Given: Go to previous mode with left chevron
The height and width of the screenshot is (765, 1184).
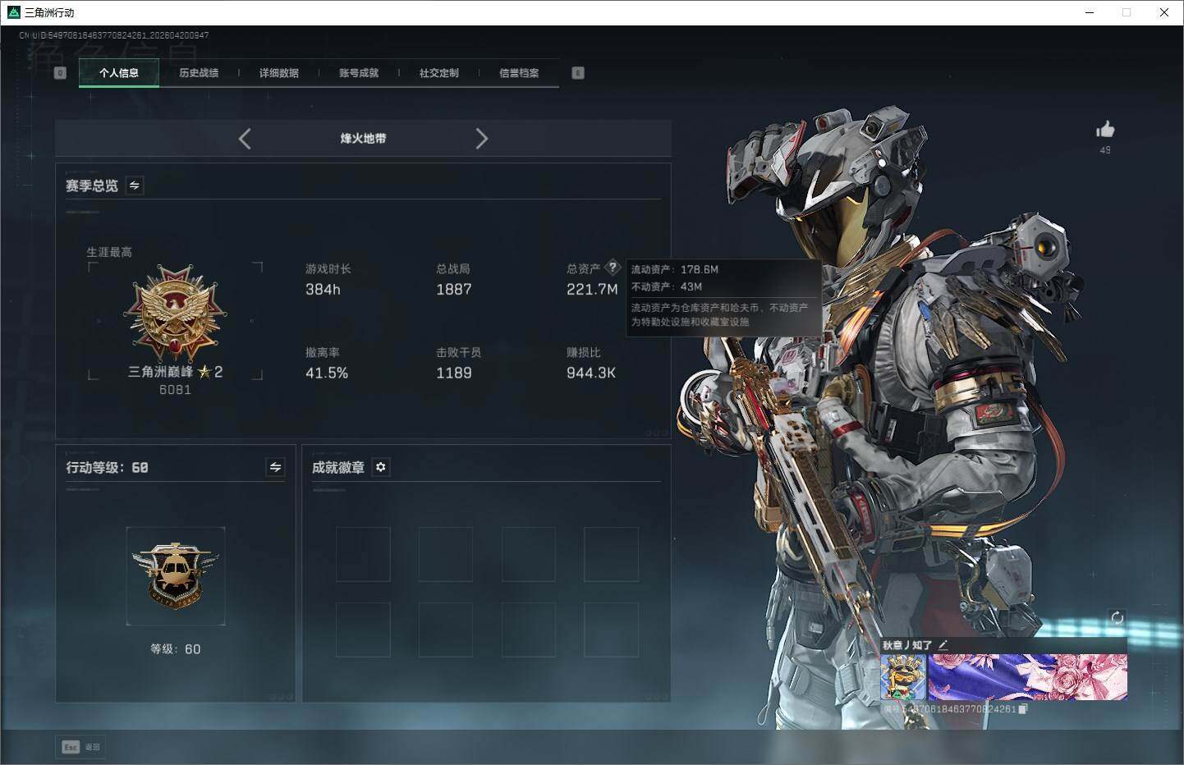Looking at the screenshot, I should point(245,139).
